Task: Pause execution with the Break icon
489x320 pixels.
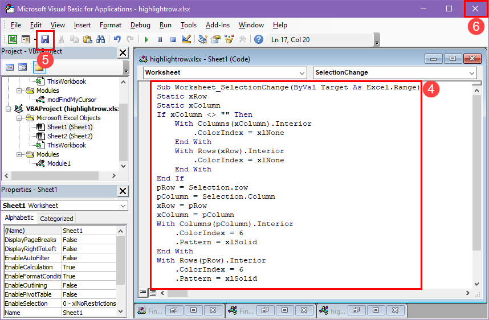Action: click(x=160, y=39)
